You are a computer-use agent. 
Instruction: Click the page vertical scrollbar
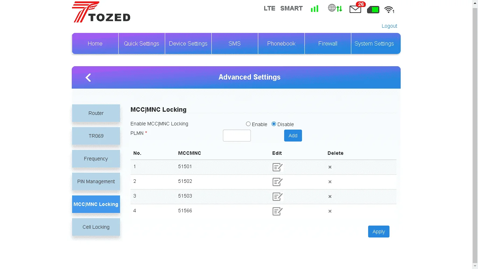click(475, 134)
